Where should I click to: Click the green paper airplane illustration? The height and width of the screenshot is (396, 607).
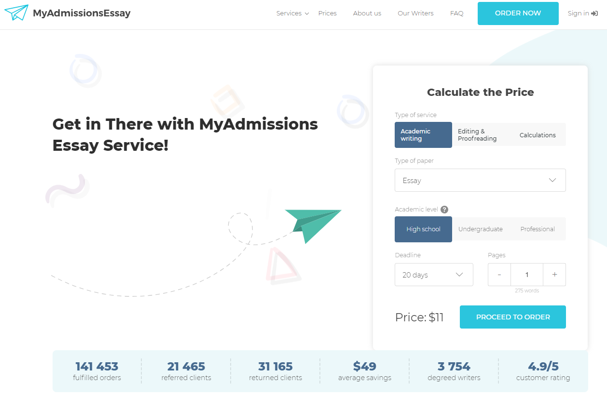click(313, 224)
